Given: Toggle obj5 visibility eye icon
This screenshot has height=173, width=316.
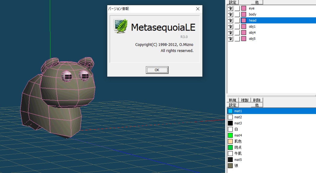Looking at the screenshot, I should 230,39.
